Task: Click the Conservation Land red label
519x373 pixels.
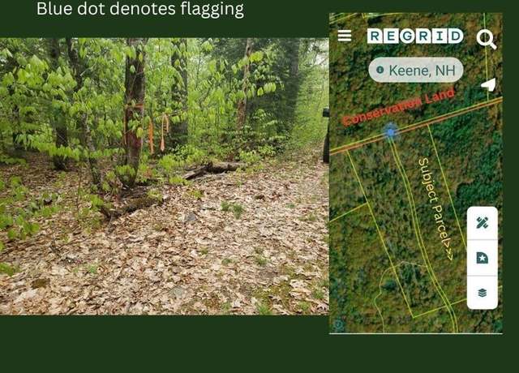Action: [399, 107]
